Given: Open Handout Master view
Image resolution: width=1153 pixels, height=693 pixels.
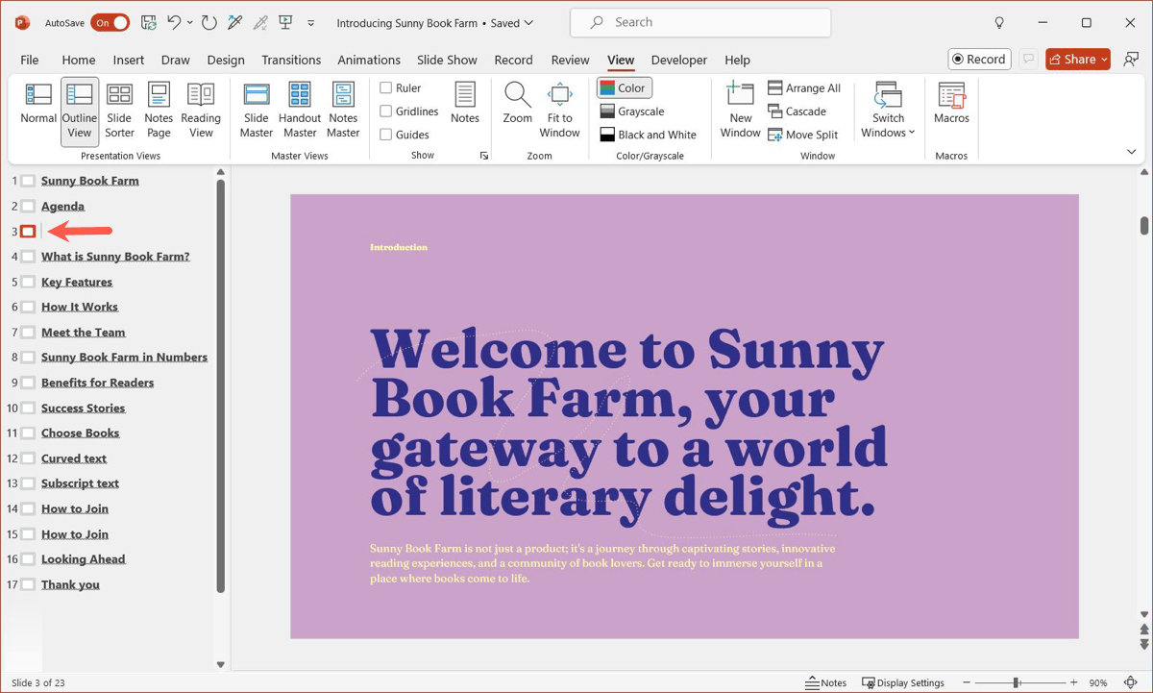Looking at the screenshot, I should tap(300, 111).
